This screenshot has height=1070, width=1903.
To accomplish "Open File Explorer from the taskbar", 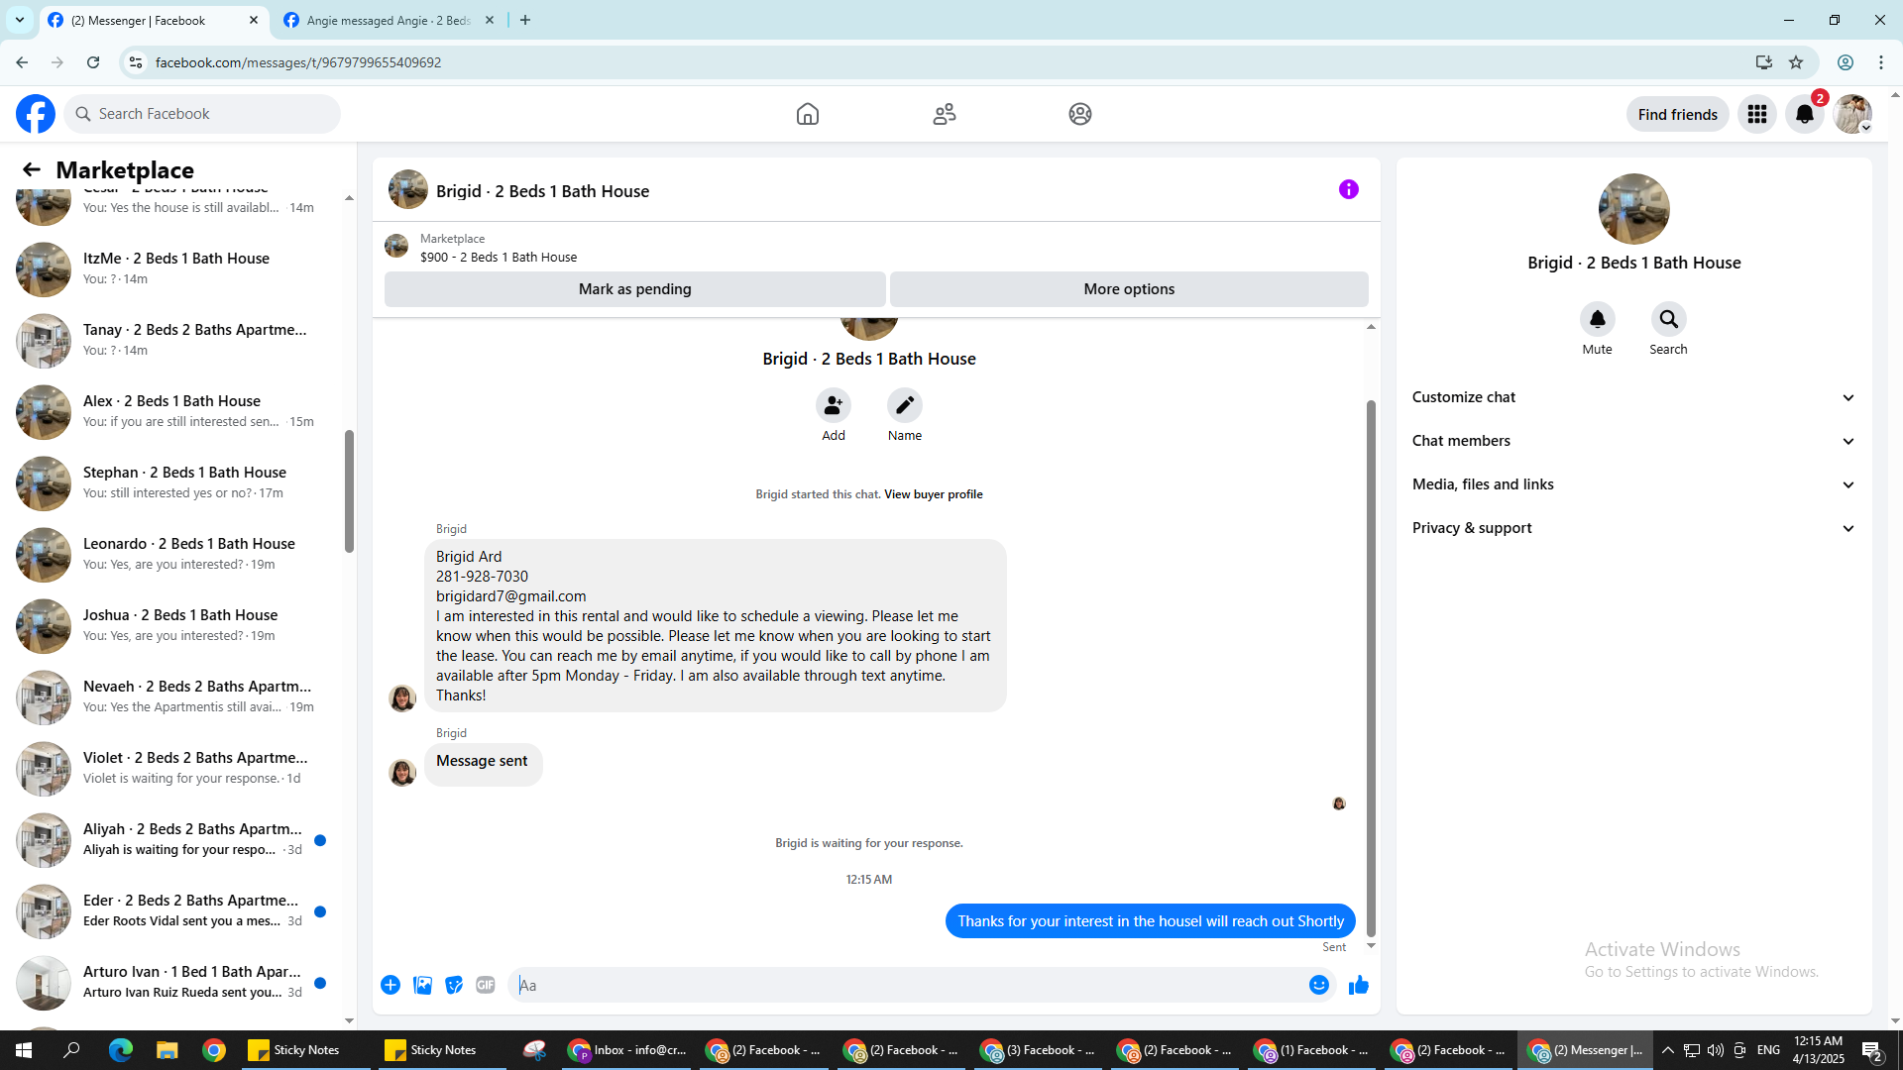I will [167, 1050].
